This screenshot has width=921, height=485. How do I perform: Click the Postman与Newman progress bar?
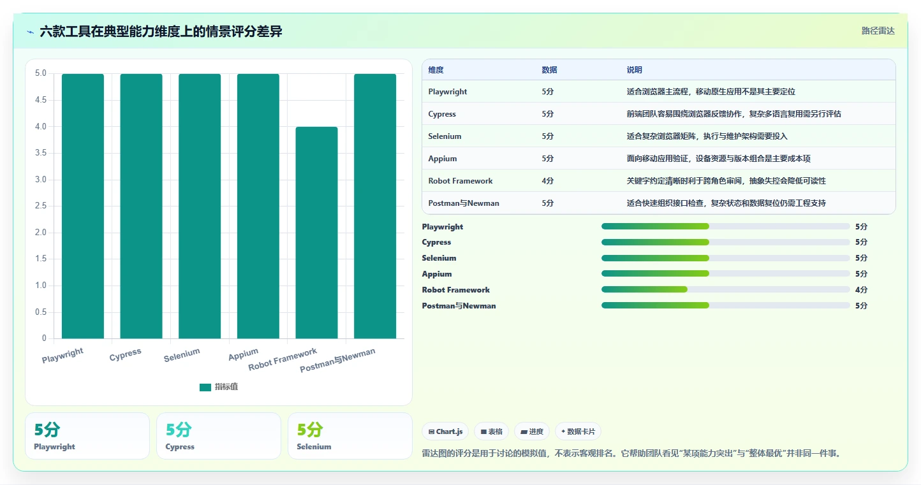[x=725, y=305]
